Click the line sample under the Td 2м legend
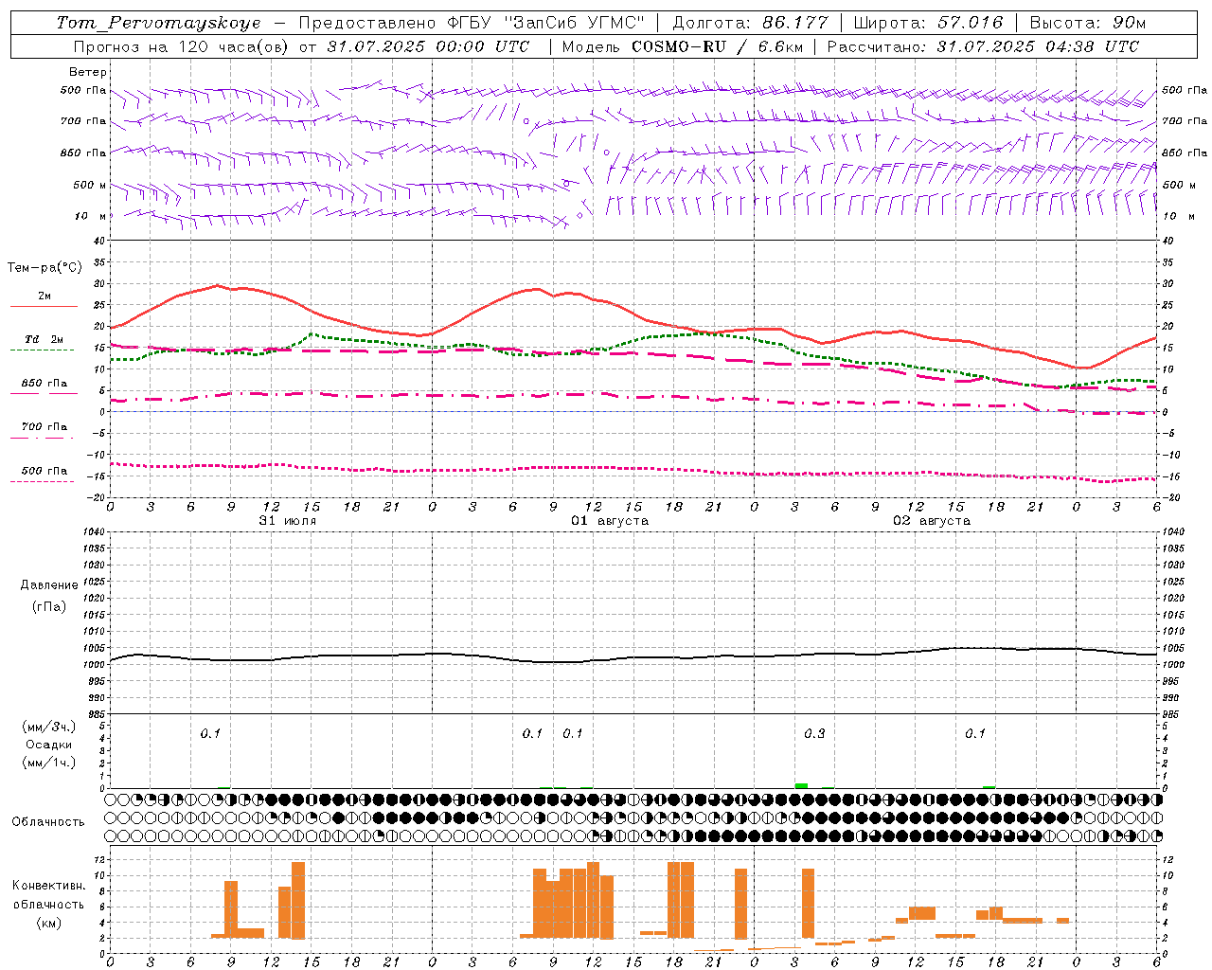 [42, 350]
